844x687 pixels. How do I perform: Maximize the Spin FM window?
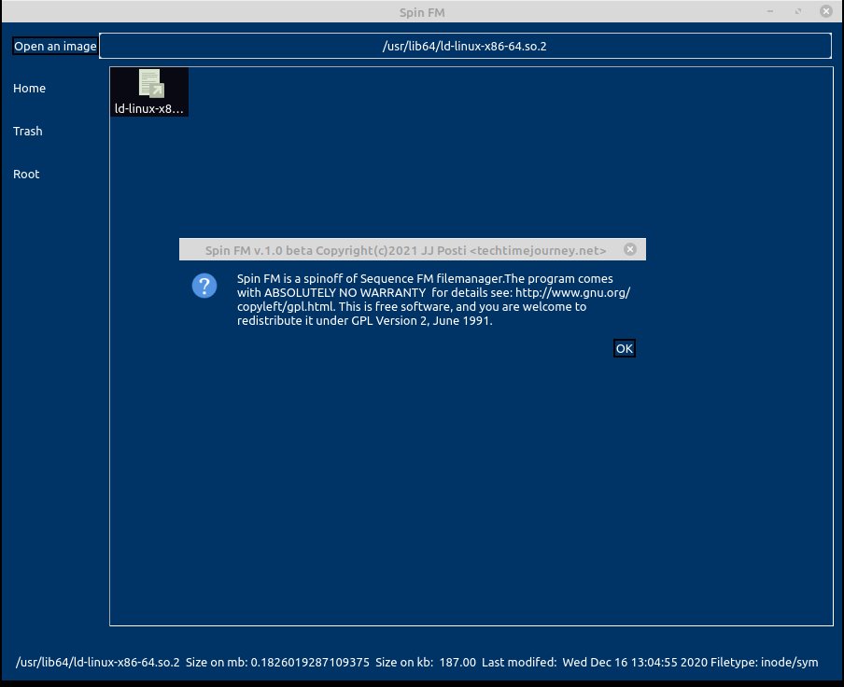click(798, 11)
